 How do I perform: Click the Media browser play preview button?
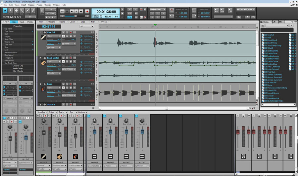pos(291,26)
